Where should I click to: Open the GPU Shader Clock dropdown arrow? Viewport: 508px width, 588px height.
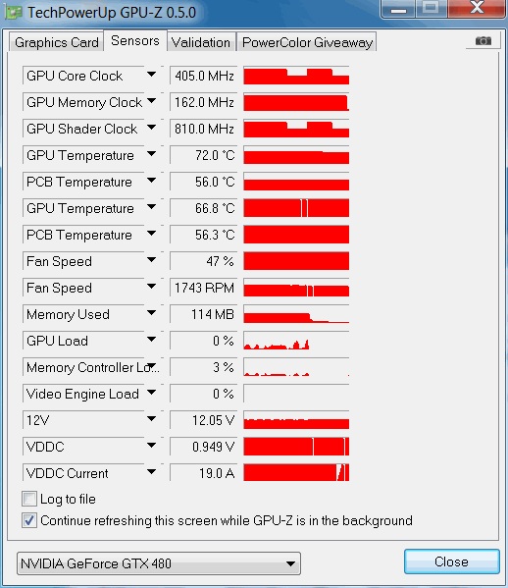pyautogui.click(x=151, y=128)
